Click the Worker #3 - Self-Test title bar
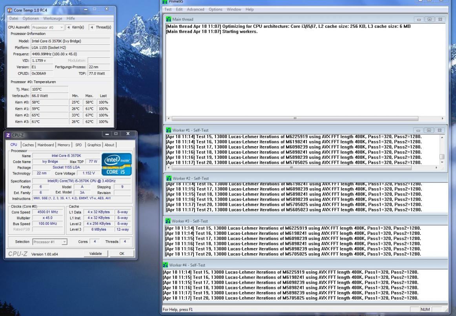The height and width of the screenshot is (316, 456). tap(306, 221)
